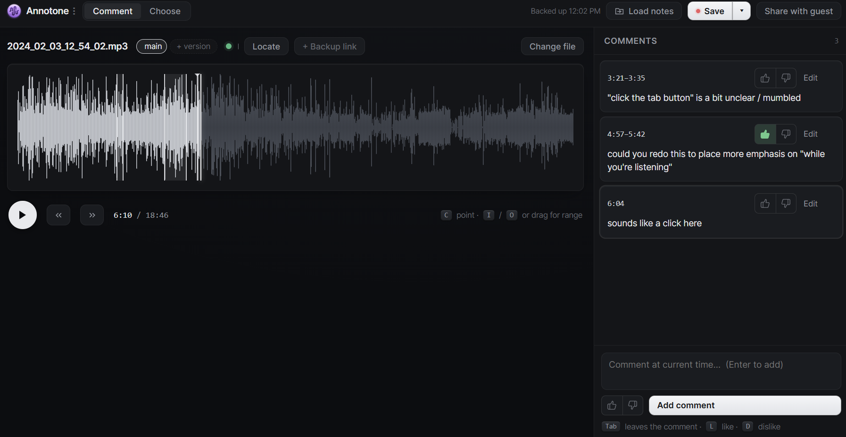Switch to the Comment tab
The height and width of the screenshot is (437, 846).
coord(112,11)
